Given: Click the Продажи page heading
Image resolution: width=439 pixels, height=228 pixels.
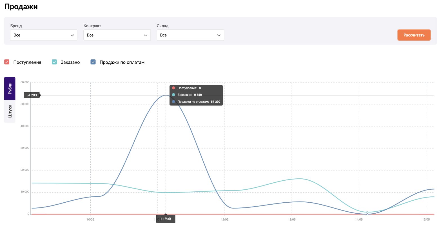Looking at the screenshot, I should [x=21, y=7].
